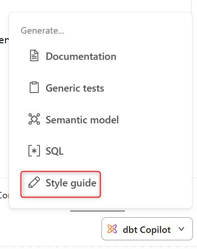This screenshot has width=197, height=249.
Task: Click the word tests in Generic tests
Action: point(94,88)
